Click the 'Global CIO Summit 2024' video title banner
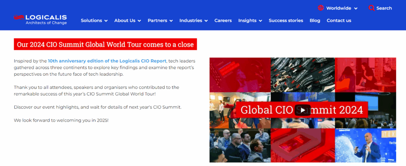406x166 pixels. (302, 110)
